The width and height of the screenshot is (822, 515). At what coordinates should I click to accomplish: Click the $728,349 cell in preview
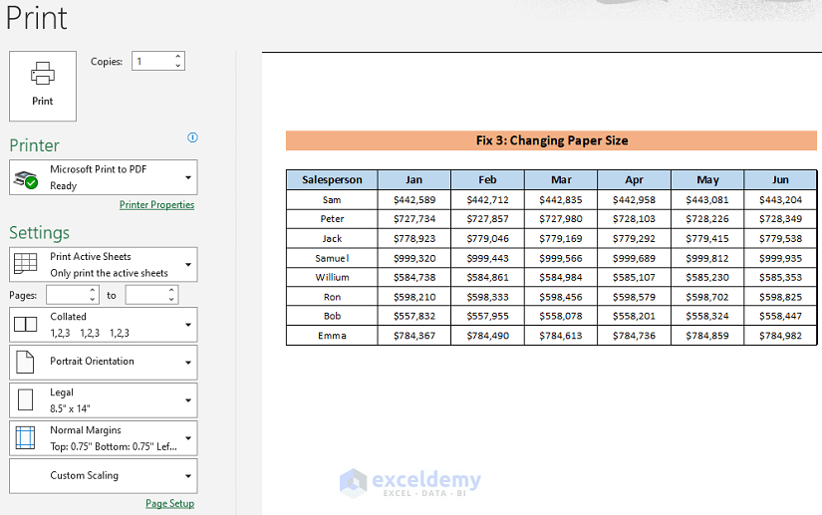click(780, 219)
